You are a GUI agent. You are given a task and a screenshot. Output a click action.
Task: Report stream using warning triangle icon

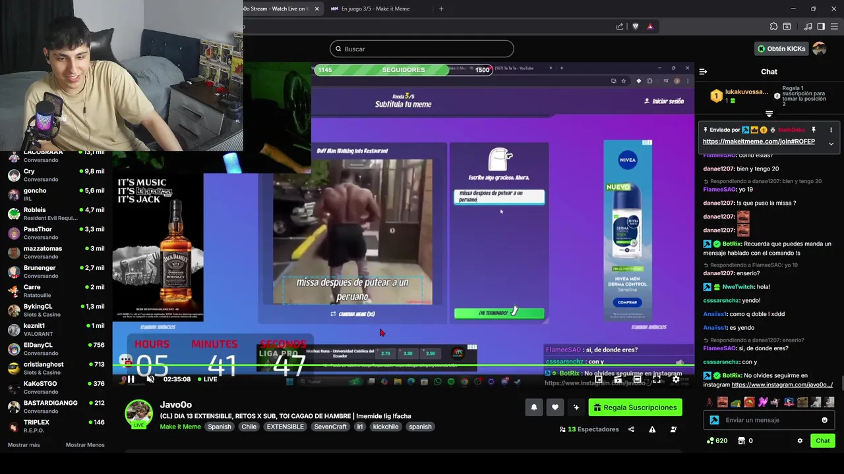click(652, 429)
